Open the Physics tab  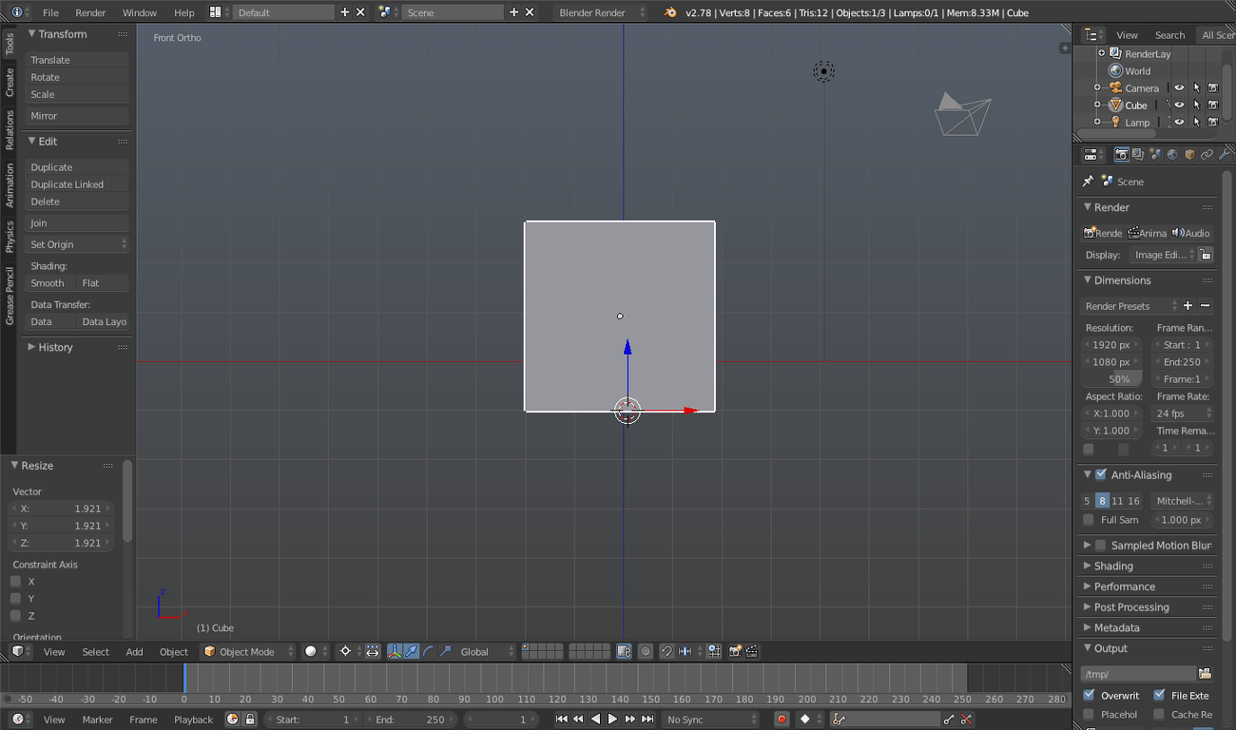tap(10, 237)
